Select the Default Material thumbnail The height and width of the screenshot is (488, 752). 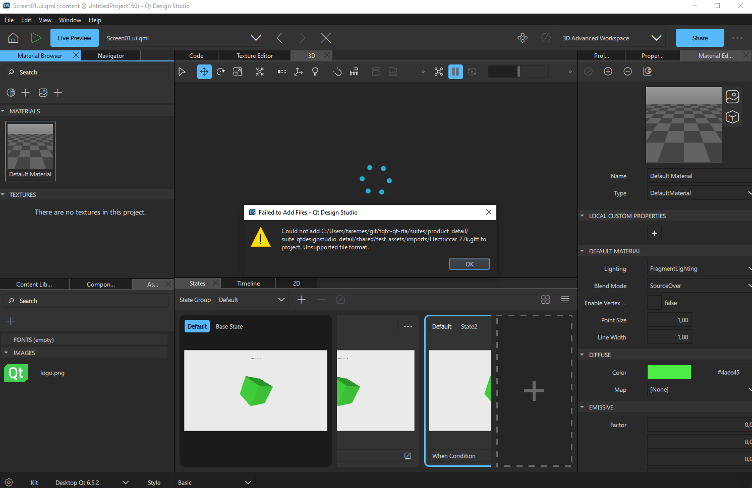(x=30, y=151)
